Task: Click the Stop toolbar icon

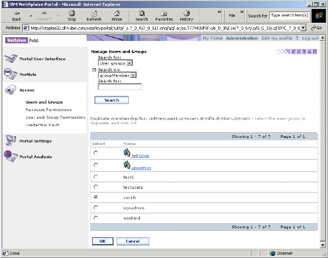Action: pos(72,14)
